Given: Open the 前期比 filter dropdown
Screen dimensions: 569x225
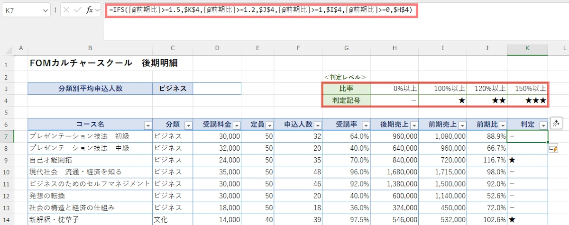Looking at the screenshot, I should click(x=502, y=125).
